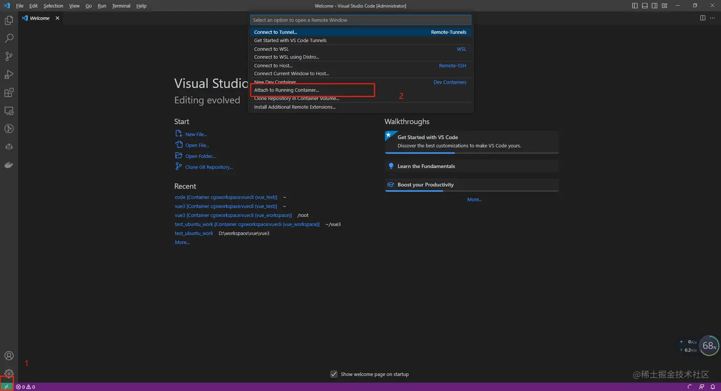Image resolution: width=721 pixels, height=391 pixels.
Task: Open the errors and warnings count
Action: (x=26, y=387)
